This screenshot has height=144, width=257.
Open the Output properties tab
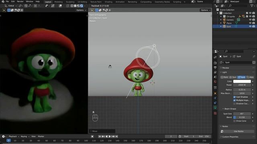tap(215, 68)
